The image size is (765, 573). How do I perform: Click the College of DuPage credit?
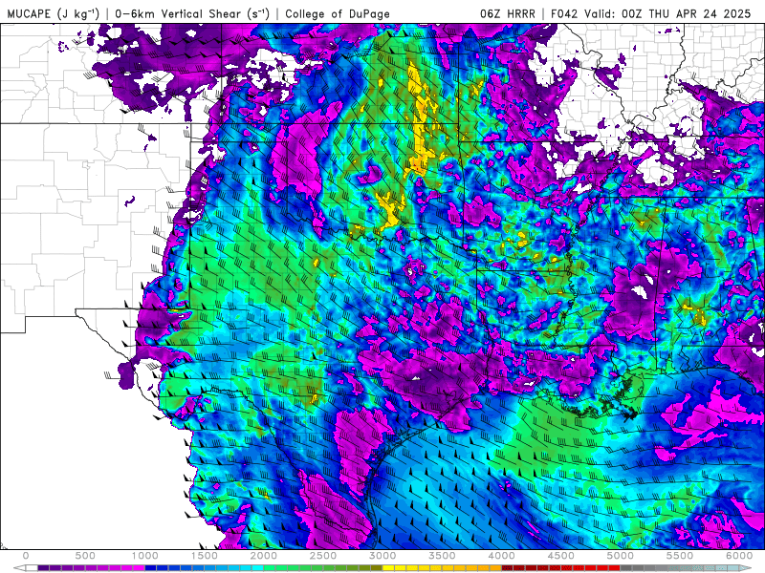(x=338, y=13)
